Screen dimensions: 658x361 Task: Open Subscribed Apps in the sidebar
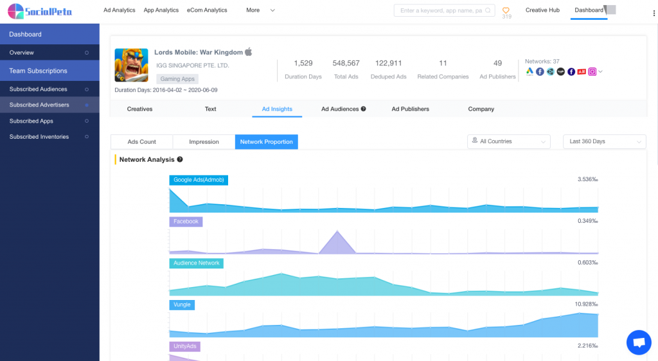tap(49, 121)
